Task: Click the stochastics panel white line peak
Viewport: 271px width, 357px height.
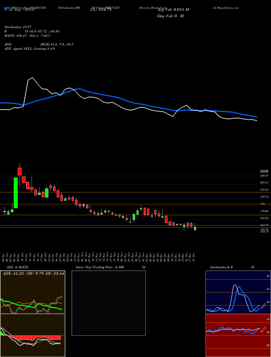Action: click(x=235, y=285)
